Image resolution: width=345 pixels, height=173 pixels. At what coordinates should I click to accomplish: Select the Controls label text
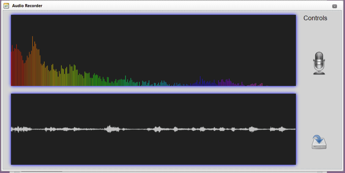click(x=315, y=18)
